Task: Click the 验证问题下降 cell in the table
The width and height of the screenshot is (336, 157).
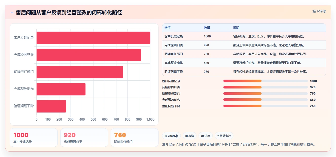Action: pyautogui.click(x=174, y=72)
